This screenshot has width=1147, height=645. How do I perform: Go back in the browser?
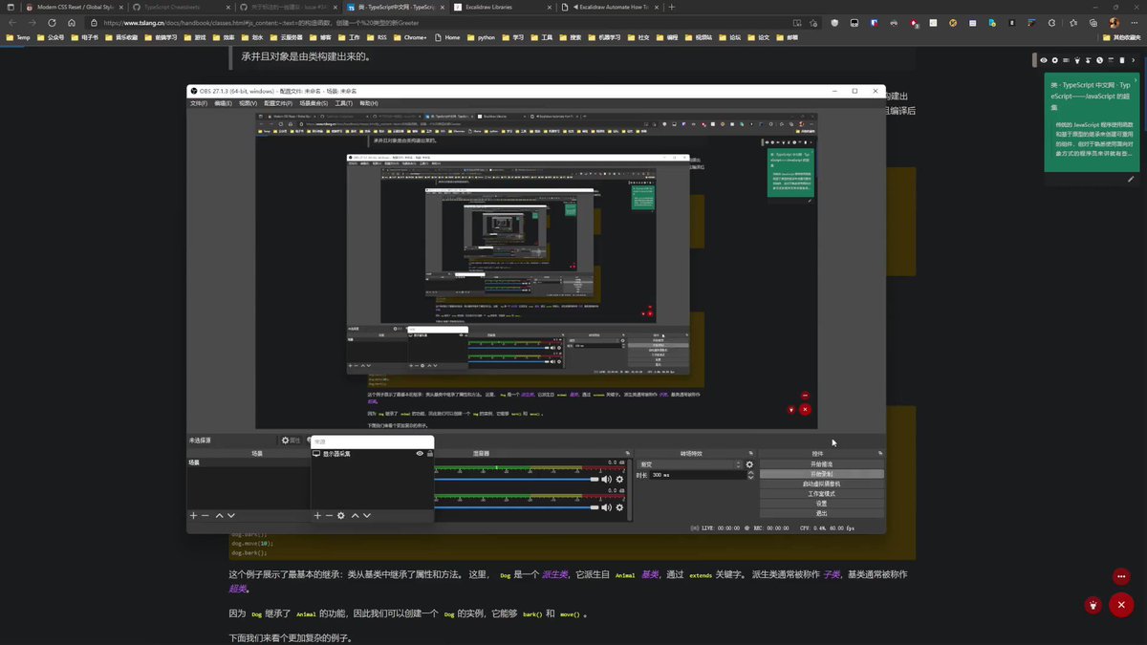[x=11, y=22]
